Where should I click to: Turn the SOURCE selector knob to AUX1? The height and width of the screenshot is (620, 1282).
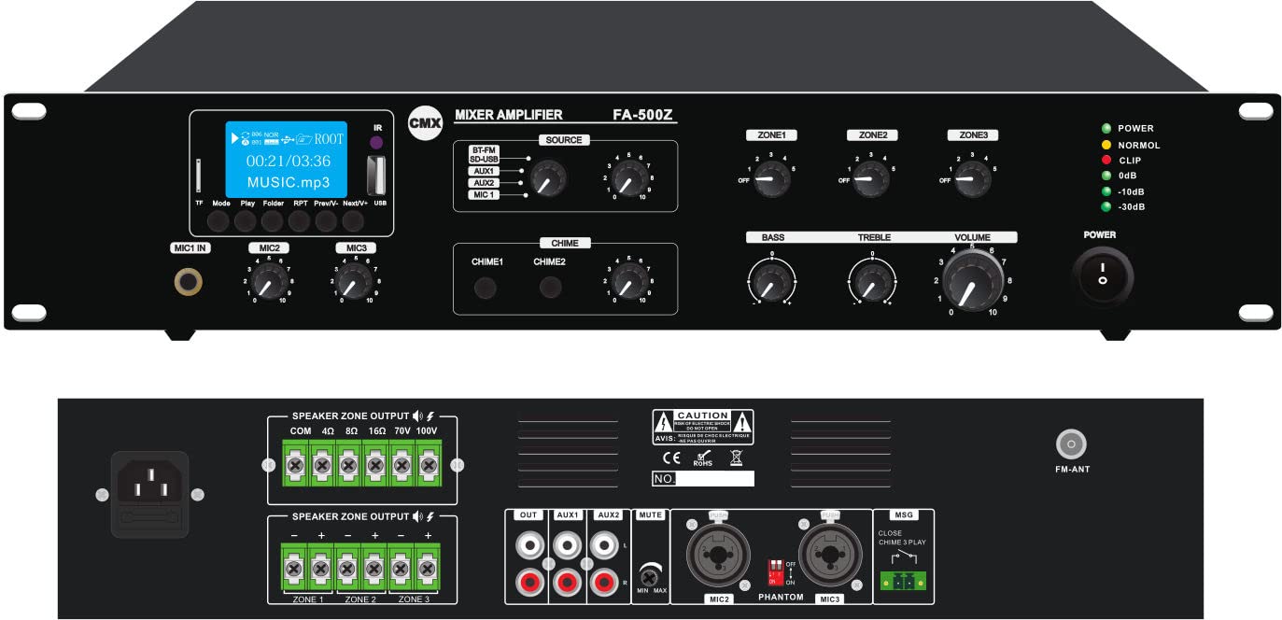(x=549, y=176)
